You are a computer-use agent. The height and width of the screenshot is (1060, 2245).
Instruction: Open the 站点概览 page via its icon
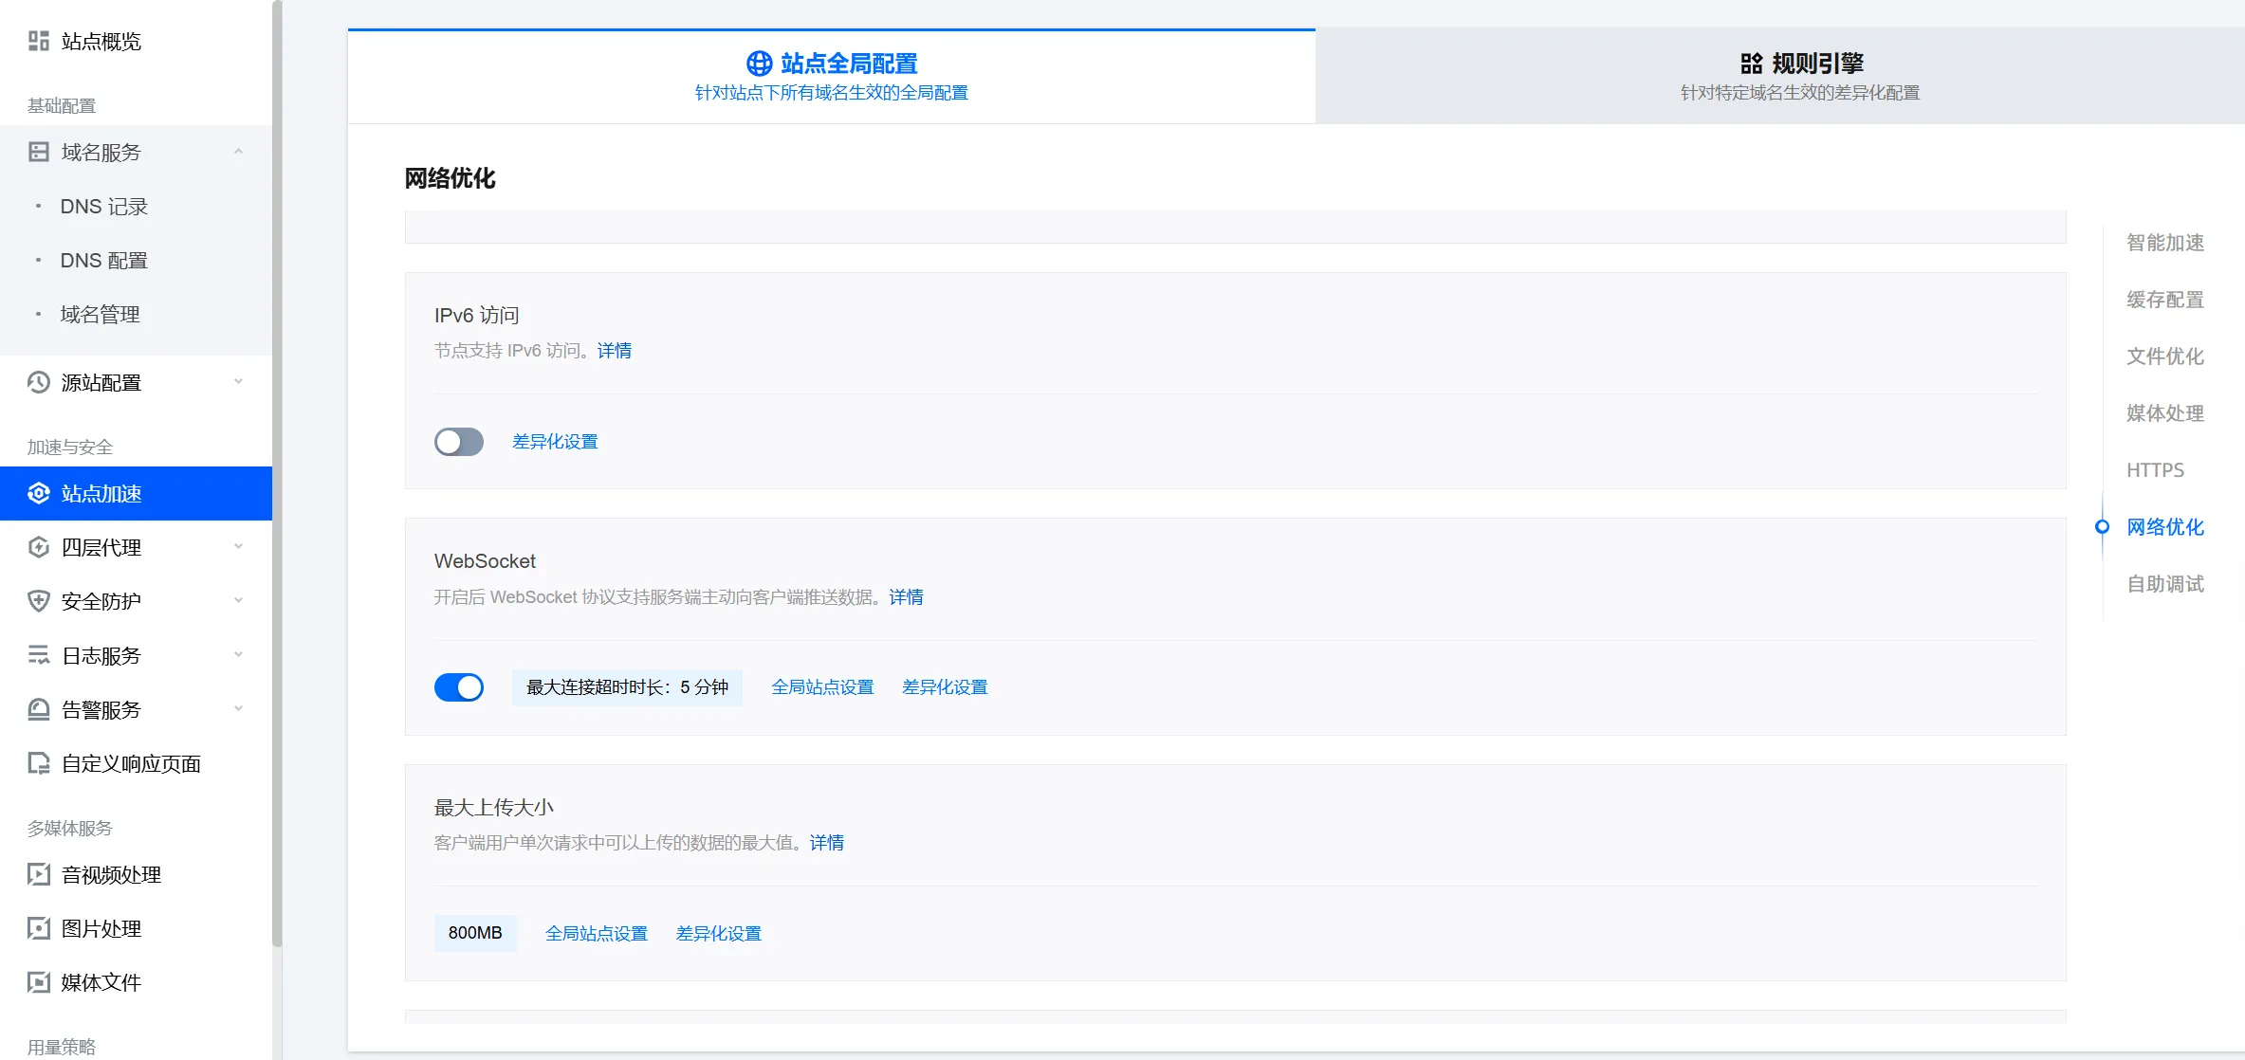pyautogui.click(x=38, y=41)
